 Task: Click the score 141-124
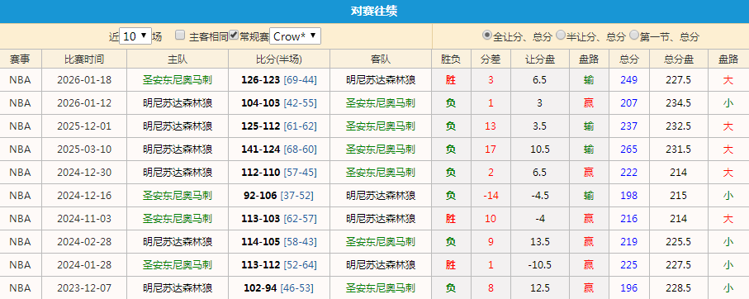point(260,149)
